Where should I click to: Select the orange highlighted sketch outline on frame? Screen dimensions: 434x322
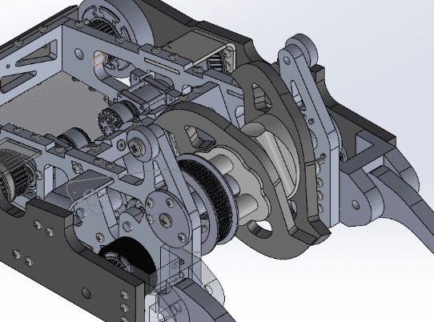98,59
